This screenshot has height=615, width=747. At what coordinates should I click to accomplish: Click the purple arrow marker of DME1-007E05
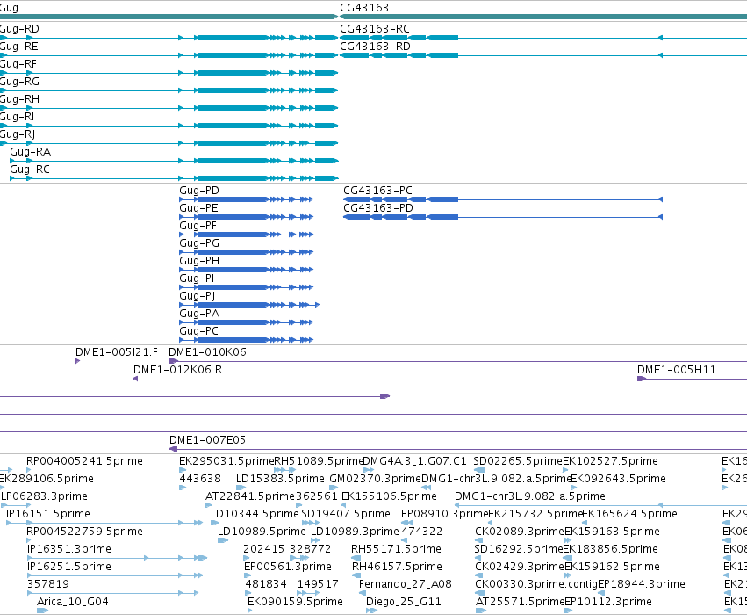(174, 449)
